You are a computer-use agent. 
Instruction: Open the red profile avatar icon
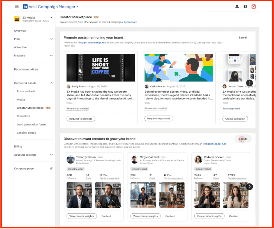(254, 7)
